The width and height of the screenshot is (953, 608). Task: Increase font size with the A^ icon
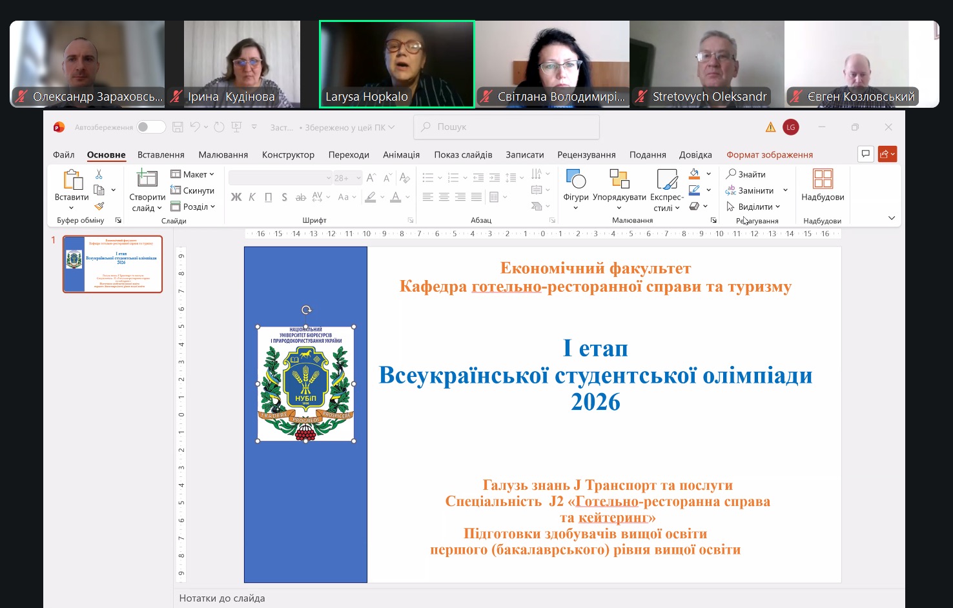[371, 177]
